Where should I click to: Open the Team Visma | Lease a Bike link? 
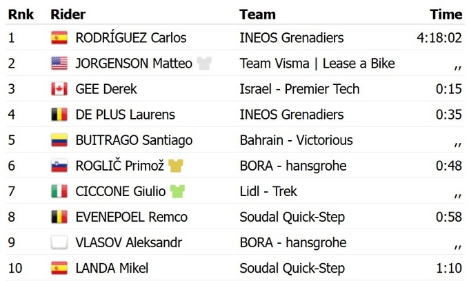tap(317, 64)
